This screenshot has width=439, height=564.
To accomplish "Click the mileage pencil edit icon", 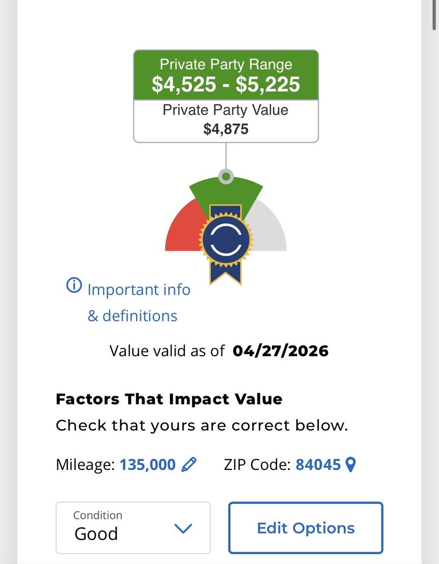I will pyautogui.click(x=189, y=465).
